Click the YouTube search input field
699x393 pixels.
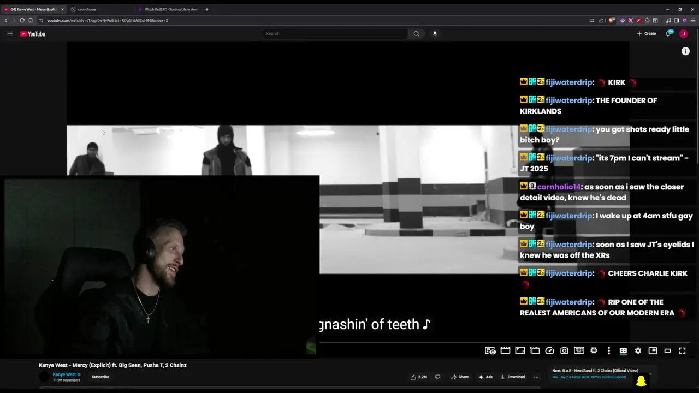pos(335,34)
